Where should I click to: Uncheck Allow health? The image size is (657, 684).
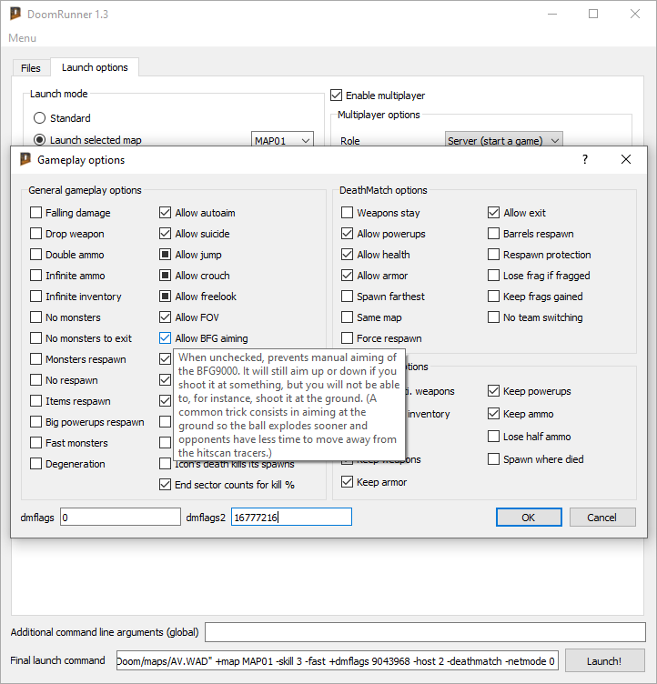pyautogui.click(x=347, y=255)
